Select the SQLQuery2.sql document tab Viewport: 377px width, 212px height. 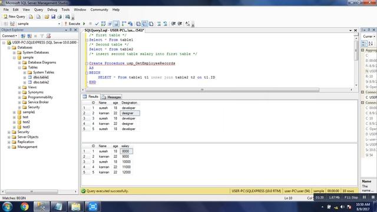point(114,30)
